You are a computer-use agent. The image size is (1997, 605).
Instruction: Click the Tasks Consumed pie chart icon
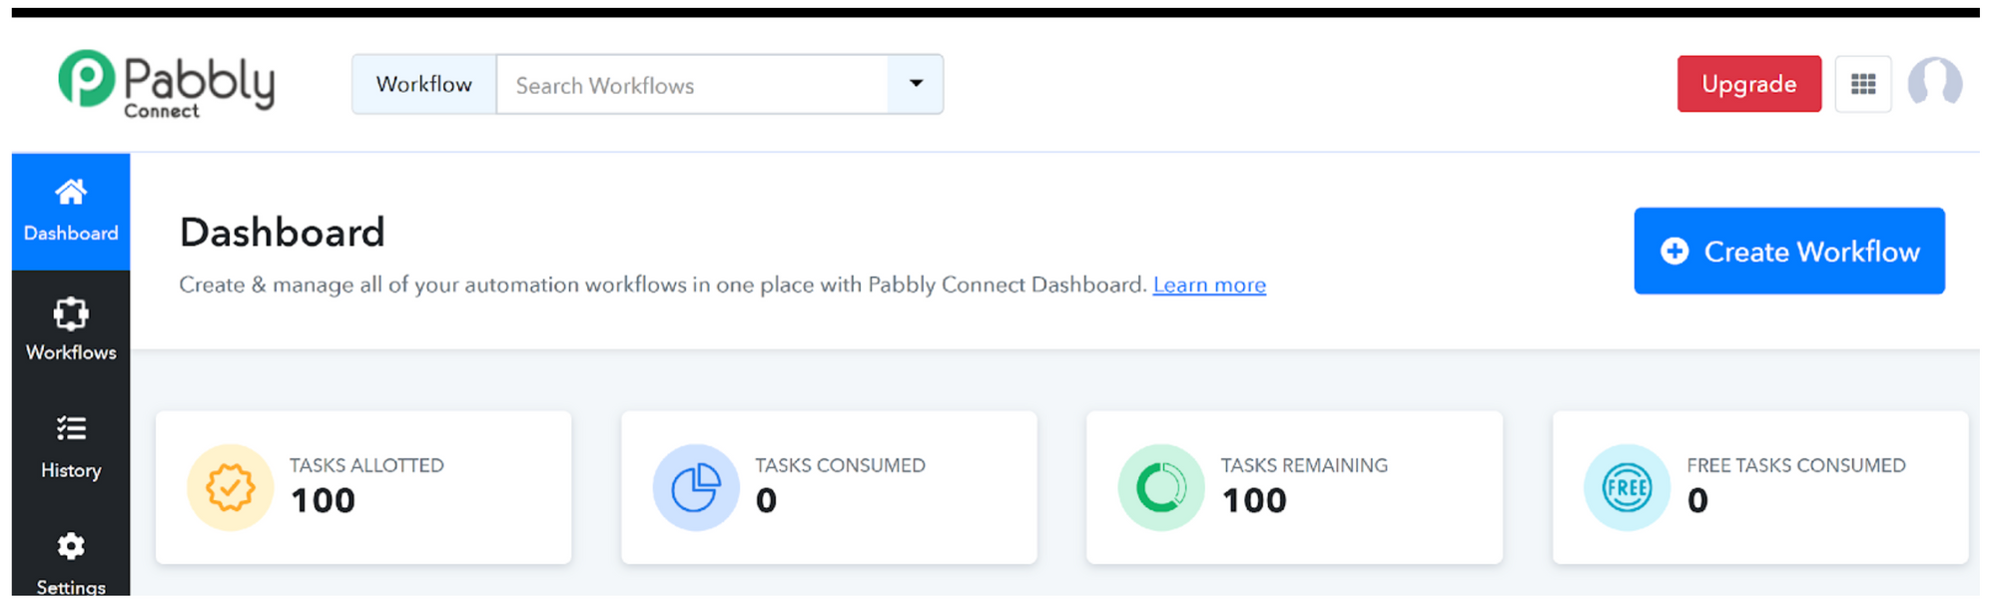pyautogui.click(x=696, y=487)
